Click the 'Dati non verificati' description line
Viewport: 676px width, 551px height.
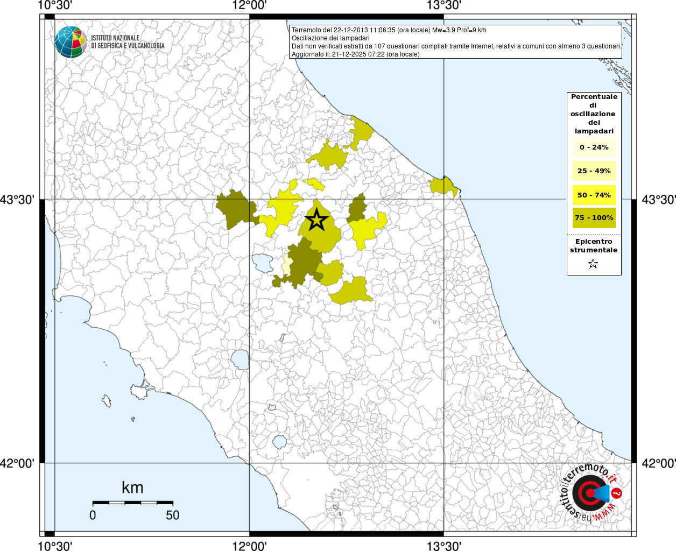[x=456, y=46]
